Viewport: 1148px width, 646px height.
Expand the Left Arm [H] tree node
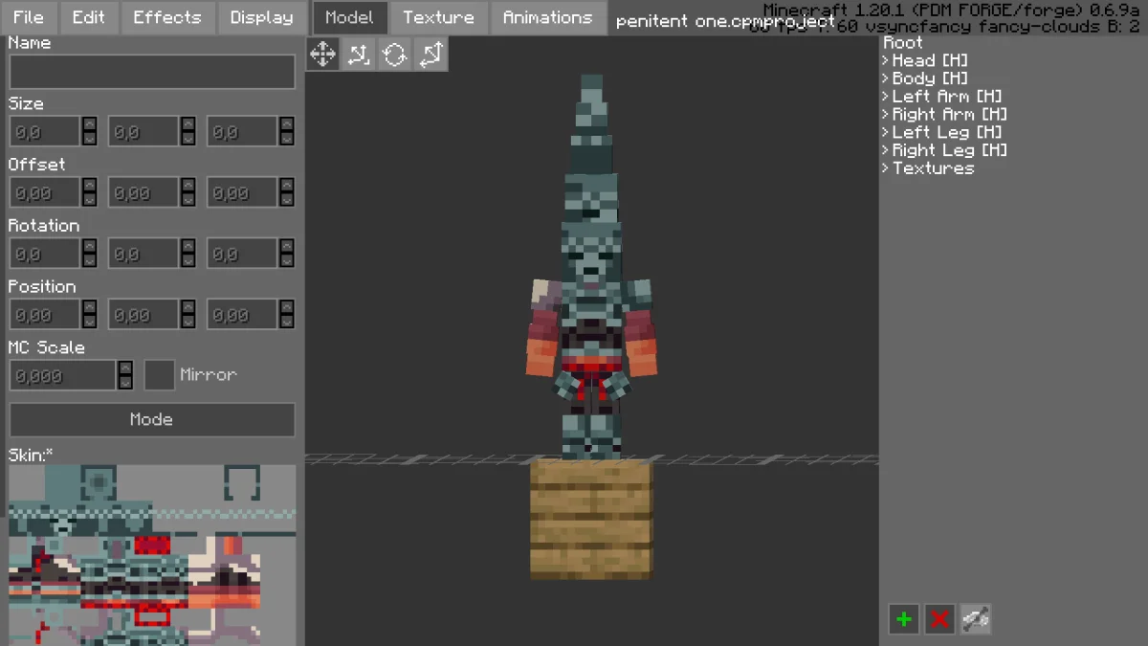pos(885,97)
